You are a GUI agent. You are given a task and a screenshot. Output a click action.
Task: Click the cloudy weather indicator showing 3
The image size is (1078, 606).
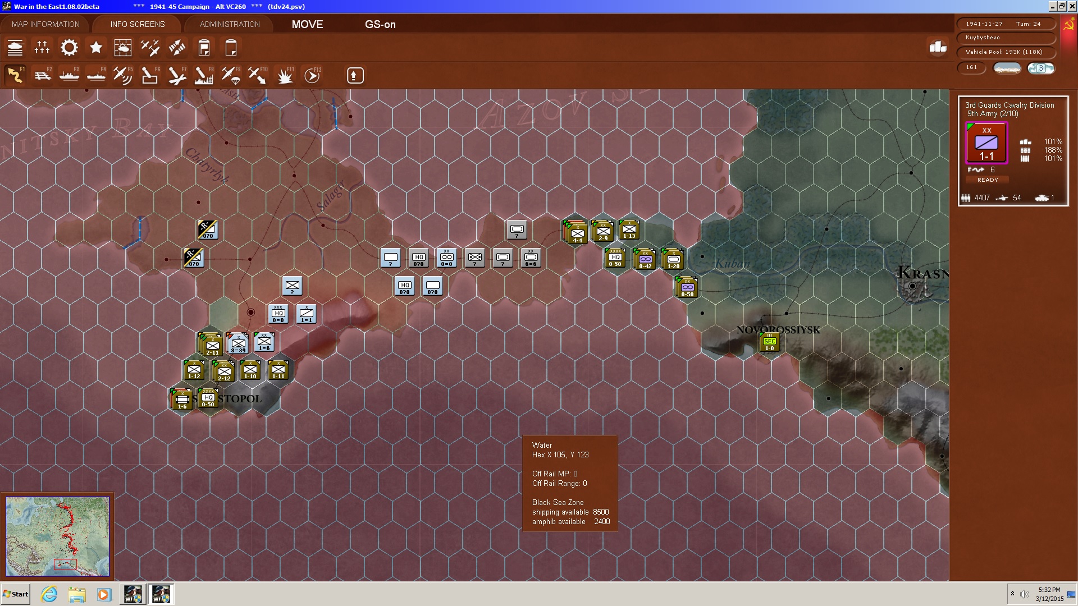pyautogui.click(x=1041, y=68)
